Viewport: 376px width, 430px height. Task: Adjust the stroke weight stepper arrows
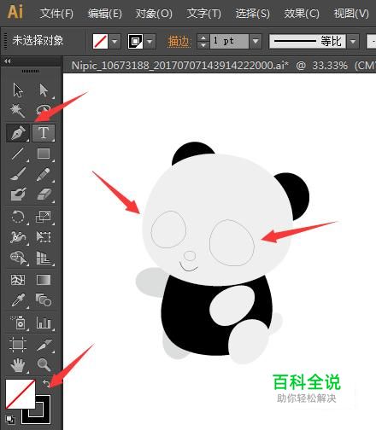(x=203, y=41)
